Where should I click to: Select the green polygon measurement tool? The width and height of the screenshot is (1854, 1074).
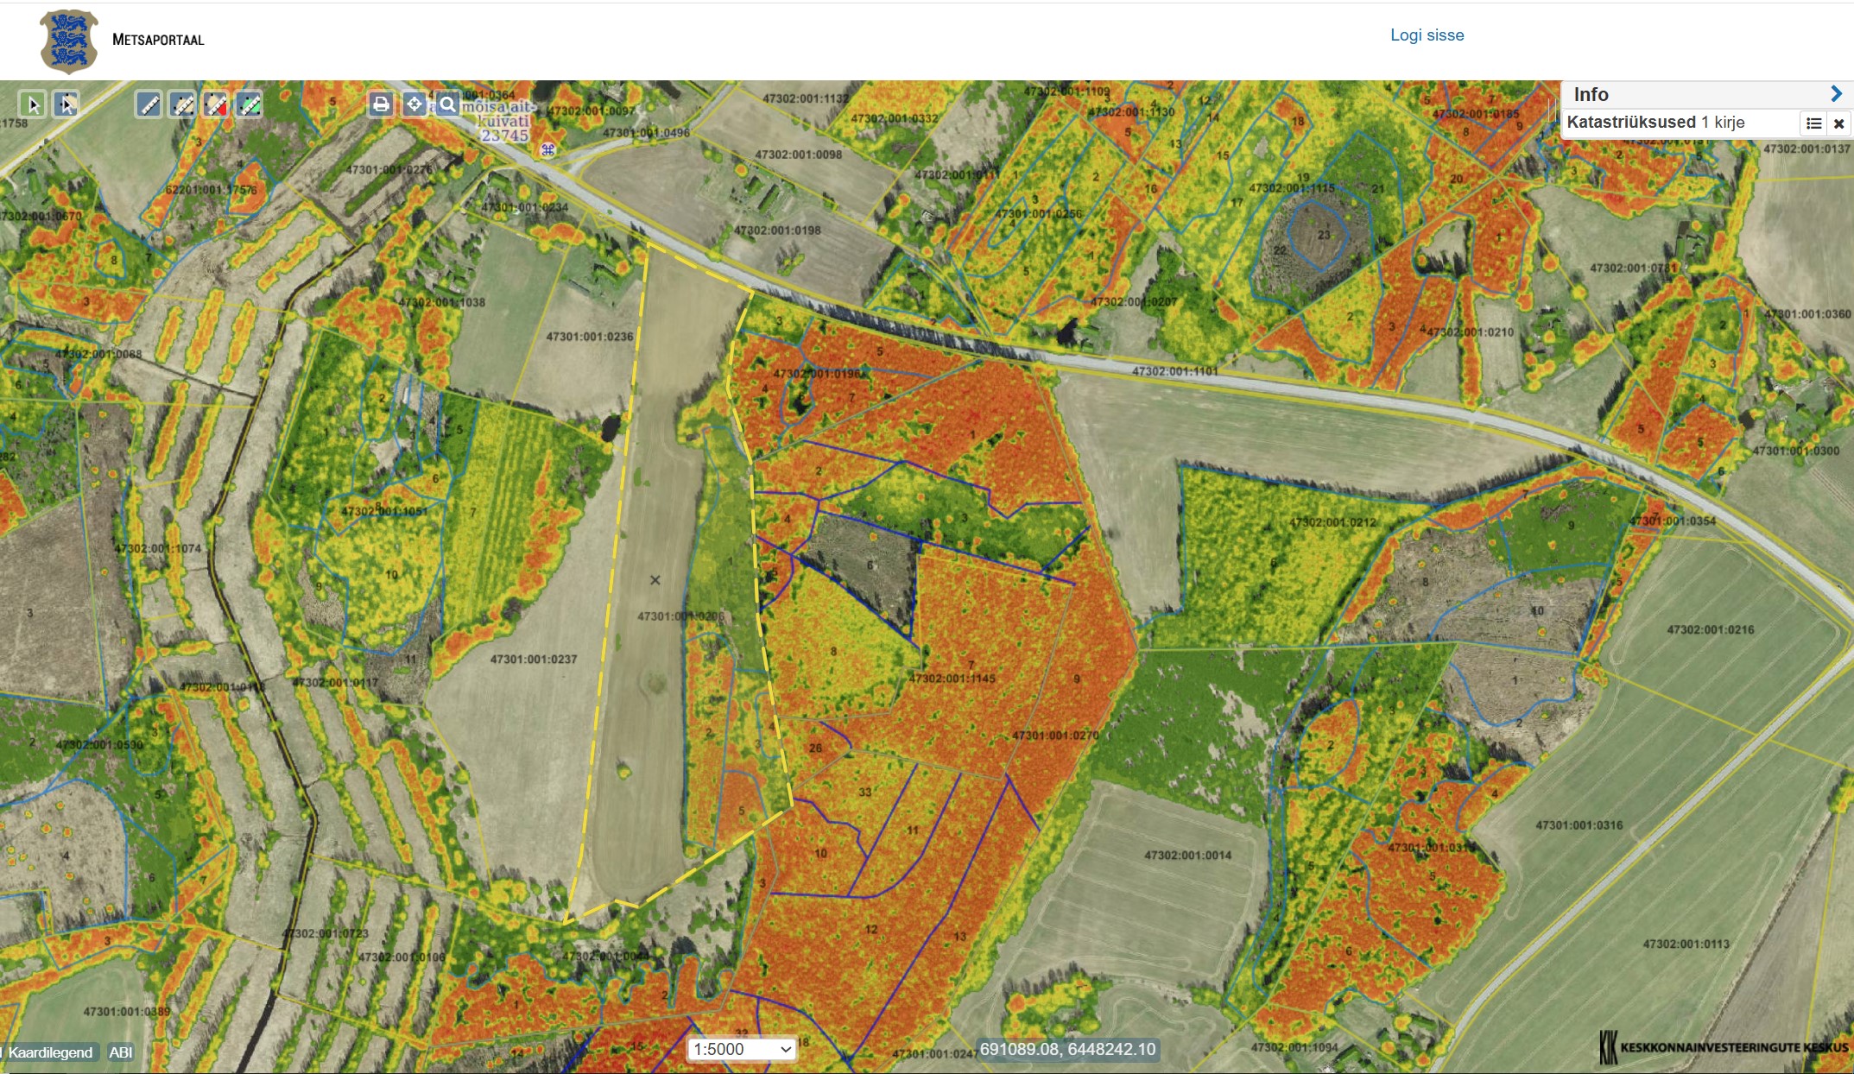pyautogui.click(x=249, y=105)
